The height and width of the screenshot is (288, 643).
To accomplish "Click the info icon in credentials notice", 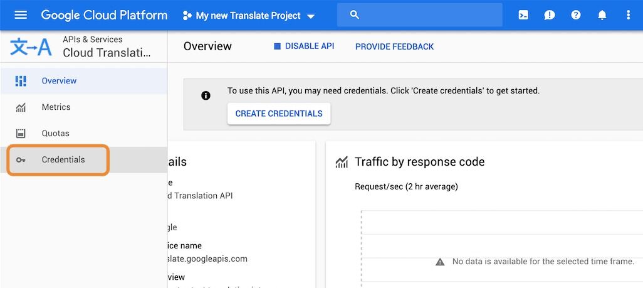I will click(206, 96).
